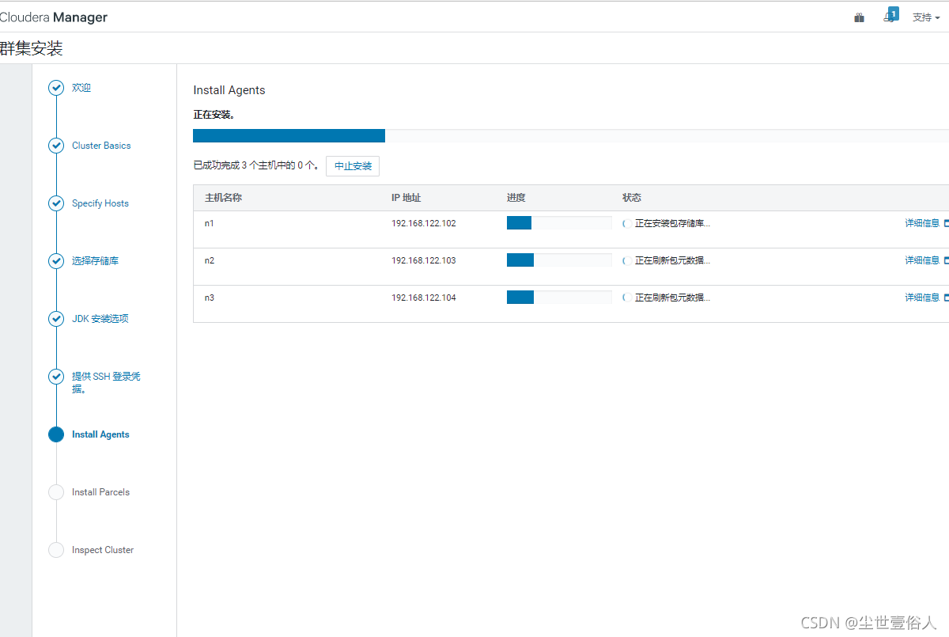Click the popup icon beside n2 详细信息

pyautogui.click(x=946, y=260)
